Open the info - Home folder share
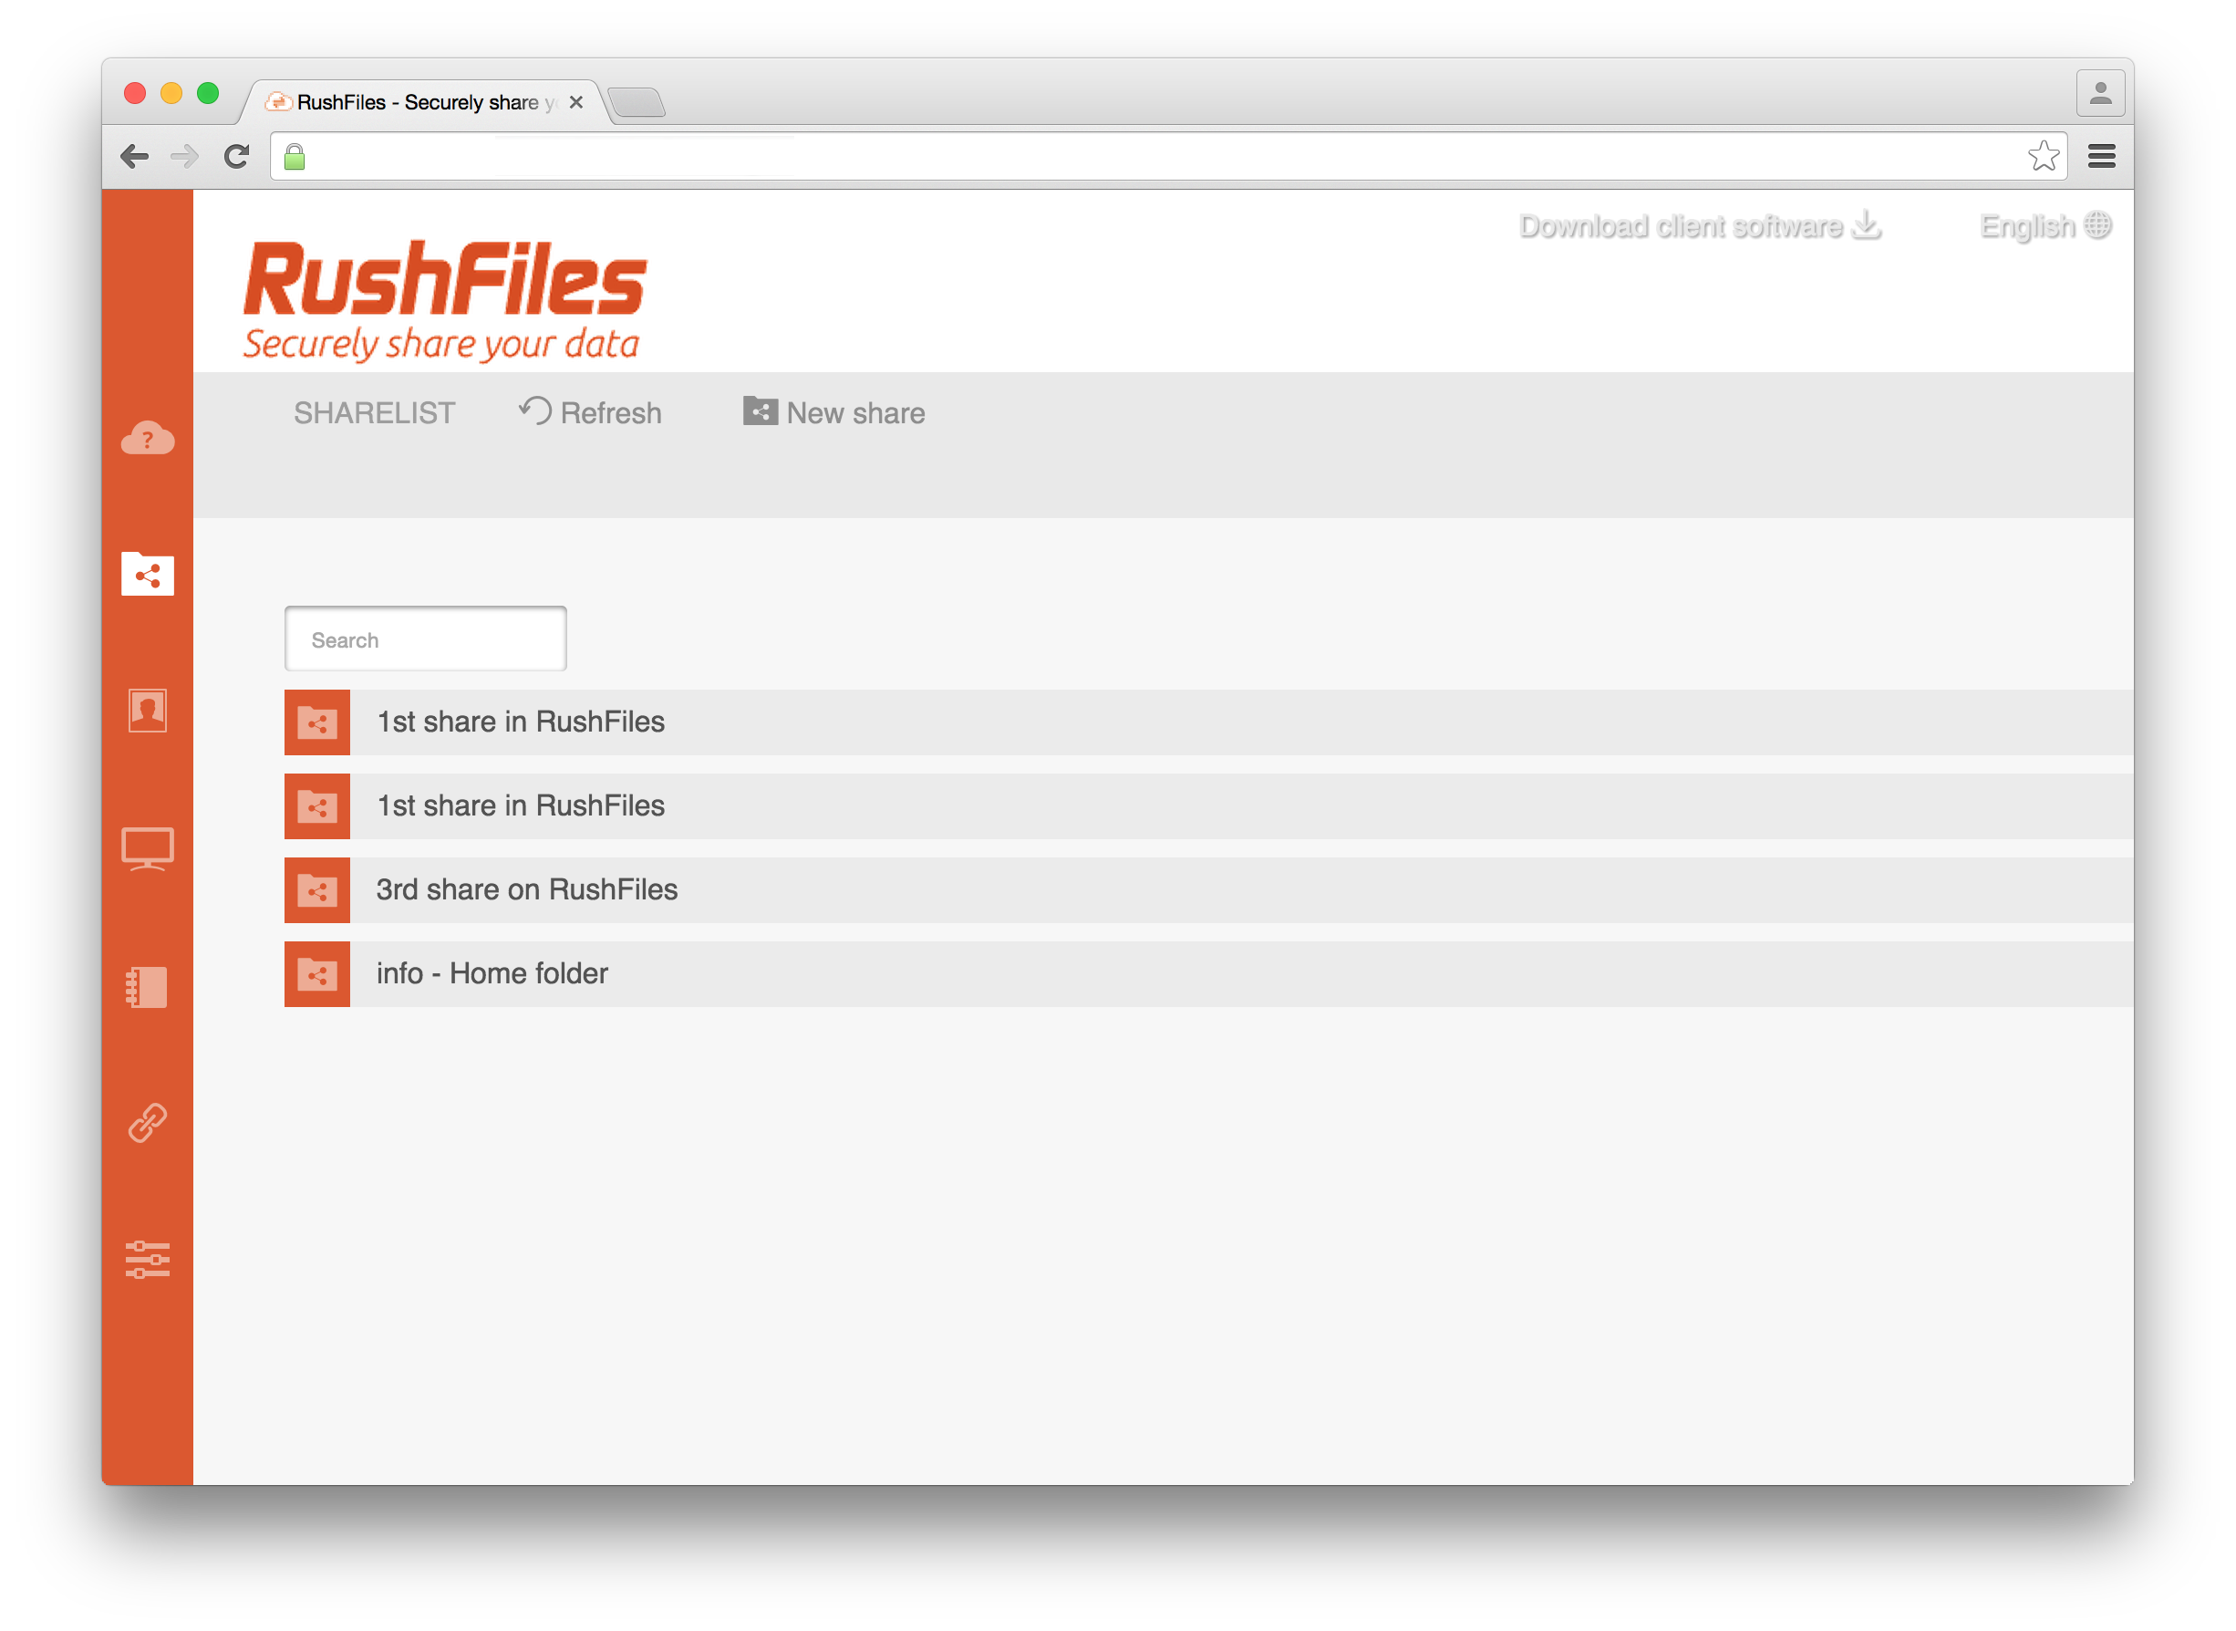The image size is (2236, 1631). click(x=1209, y=973)
